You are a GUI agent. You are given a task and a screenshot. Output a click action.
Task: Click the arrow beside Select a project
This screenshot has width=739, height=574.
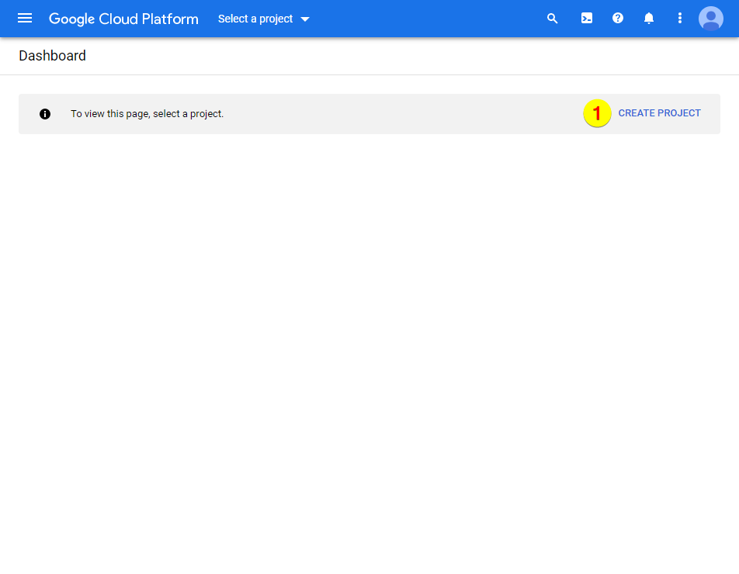(x=305, y=19)
